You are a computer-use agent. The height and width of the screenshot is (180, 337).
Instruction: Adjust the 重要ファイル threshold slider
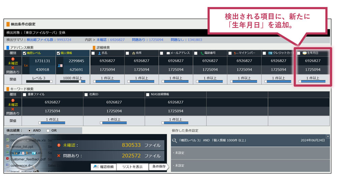(52, 123)
